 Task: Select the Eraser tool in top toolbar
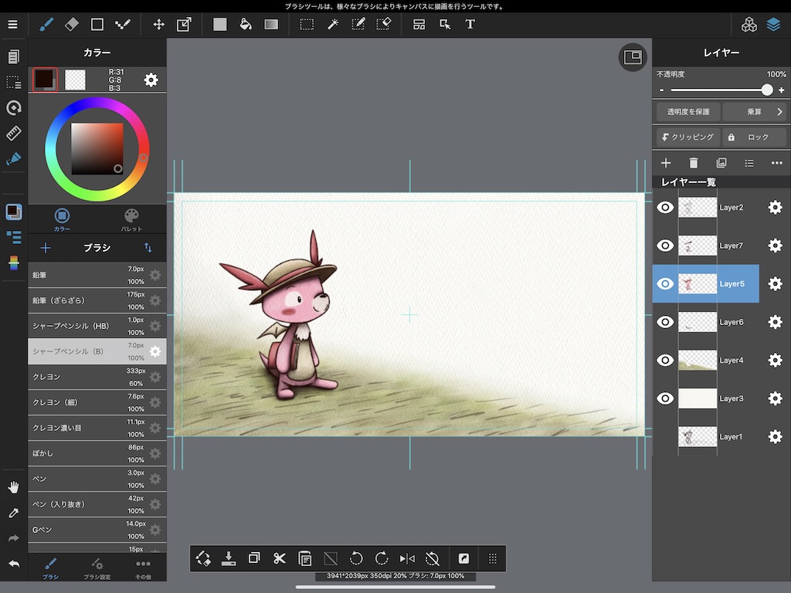[x=72, y=24]
